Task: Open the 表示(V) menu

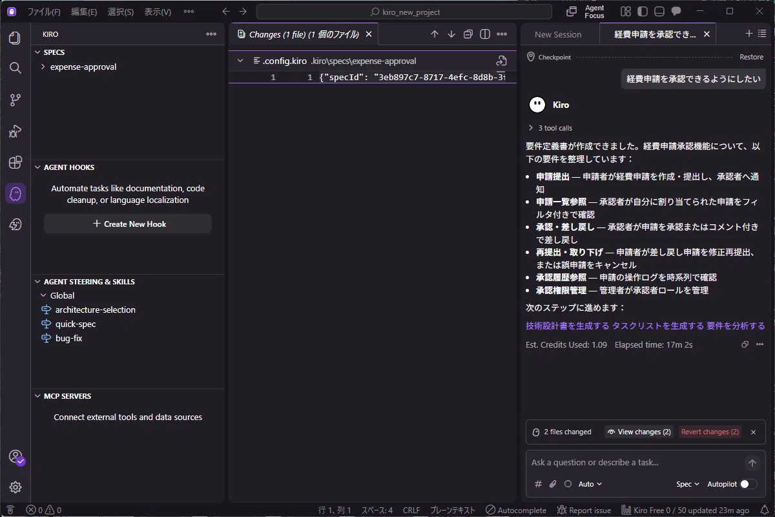Action: pos(158,12)
